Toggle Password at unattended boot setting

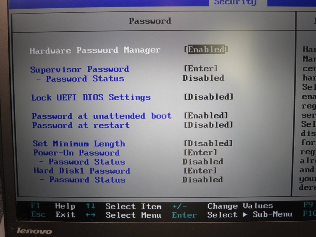click(206, 115)
